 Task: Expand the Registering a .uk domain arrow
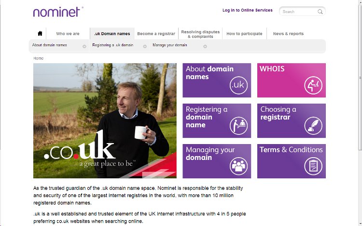[145, 46]
